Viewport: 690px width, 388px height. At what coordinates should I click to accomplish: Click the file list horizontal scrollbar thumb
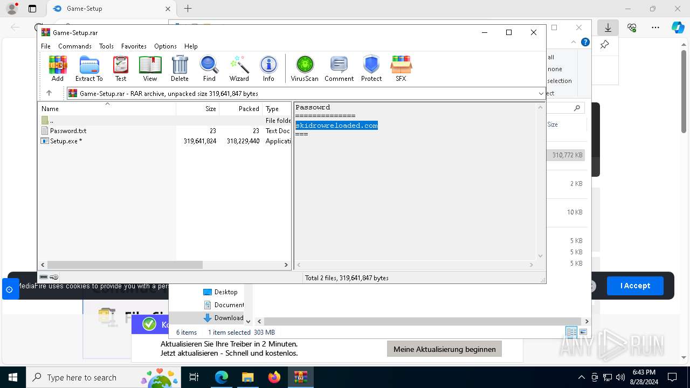pyautogui.click(x=125, y=265)
